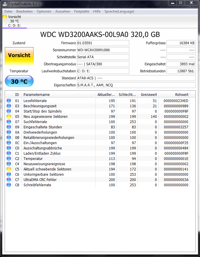Select the Vorsicht C: D: E: disk tab
The height and width of the screenshot is (257, 200).
tap(15, 21)
